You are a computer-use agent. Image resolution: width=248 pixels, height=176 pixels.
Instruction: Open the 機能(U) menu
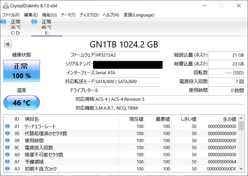(x=49, y=15)
